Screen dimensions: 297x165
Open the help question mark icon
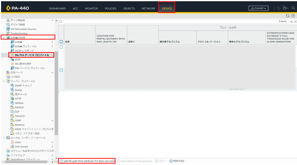point(293,16)
